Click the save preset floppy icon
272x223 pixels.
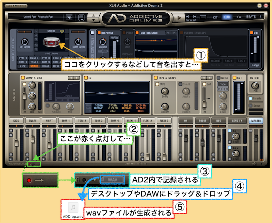point(81,17)
